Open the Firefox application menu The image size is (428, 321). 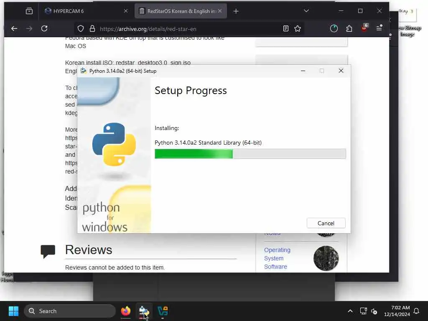[380, 28]
